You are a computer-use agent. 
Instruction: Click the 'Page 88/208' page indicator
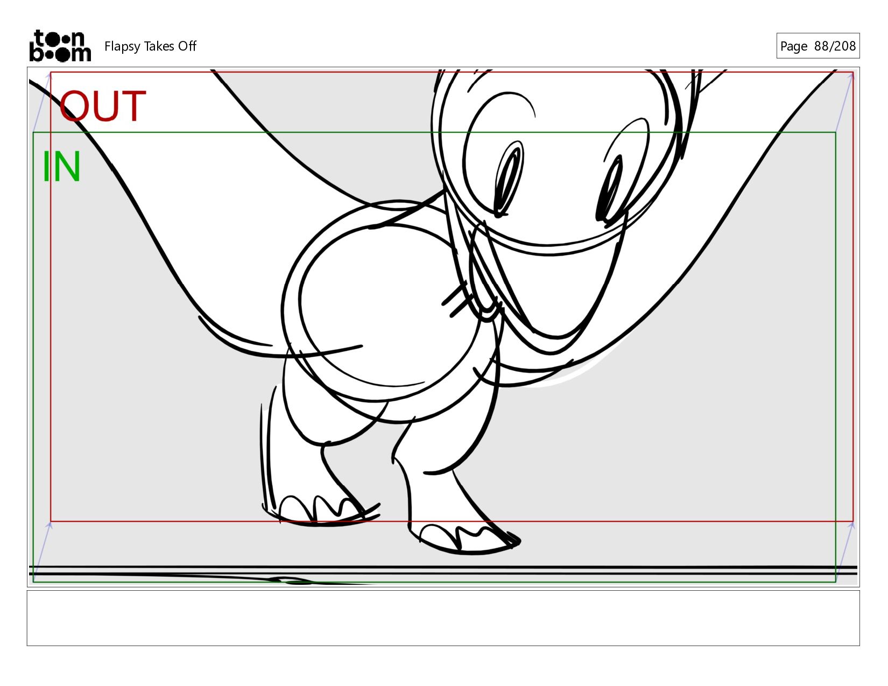click(x=817, y=46)
